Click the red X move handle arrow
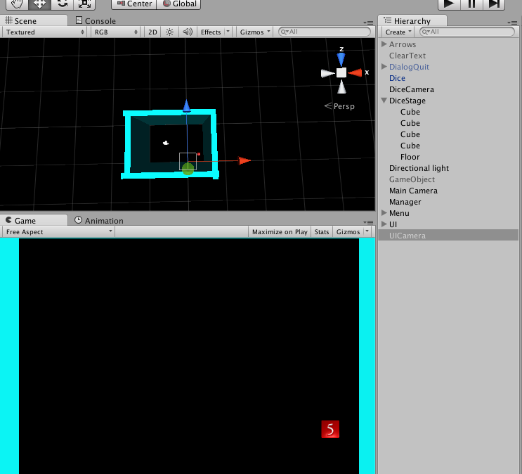522x474 pixels. pos(244,161)
